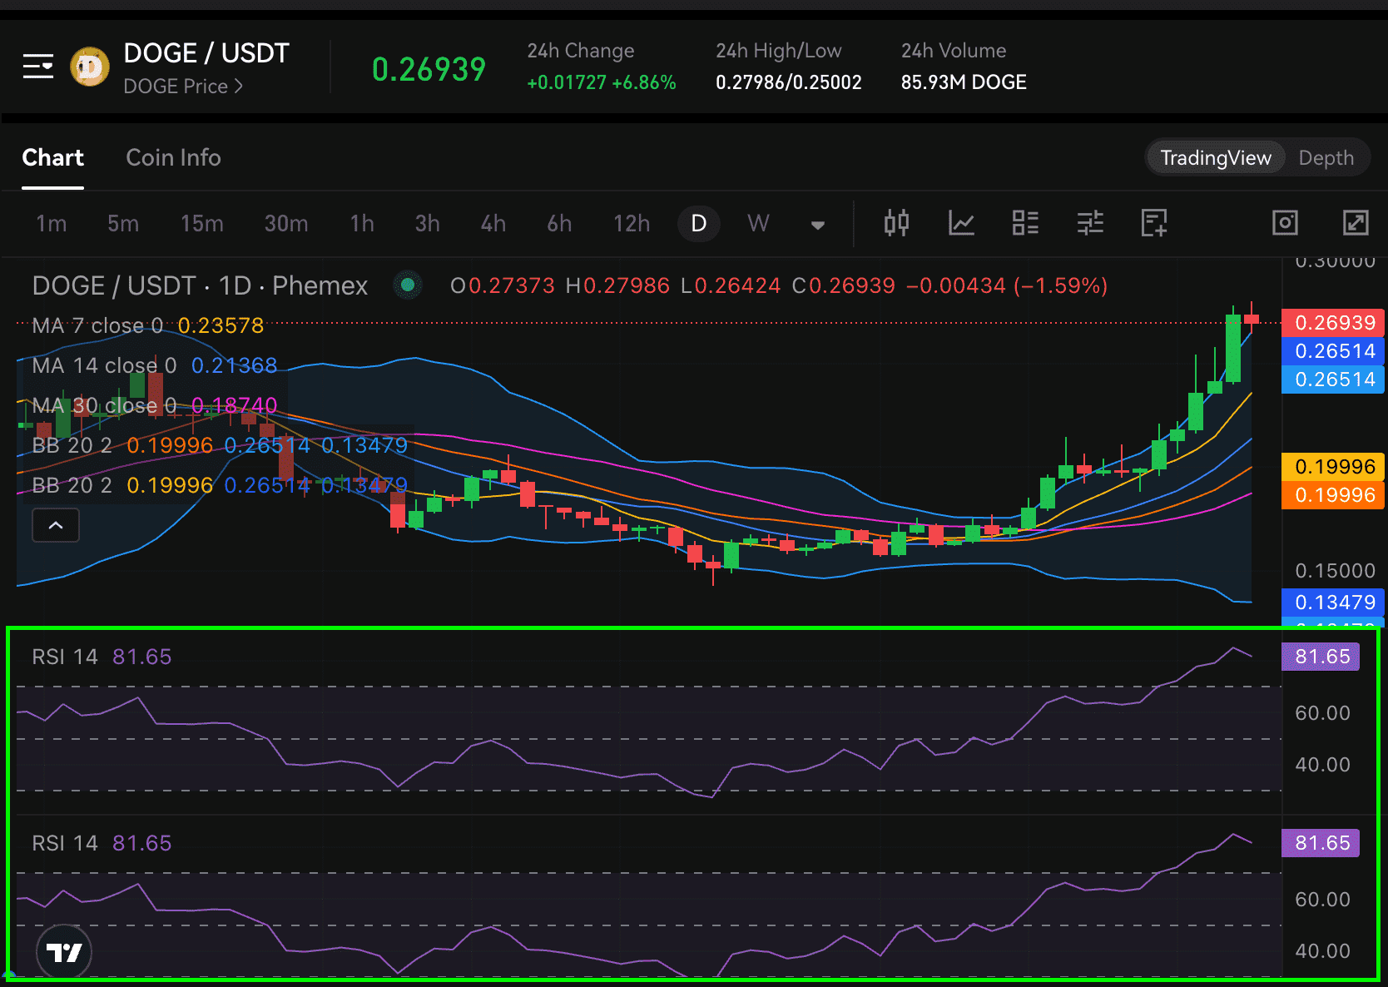The image size is (1388, 987).
Task: Select the 12h timeframe
Action: pos(632,224)
